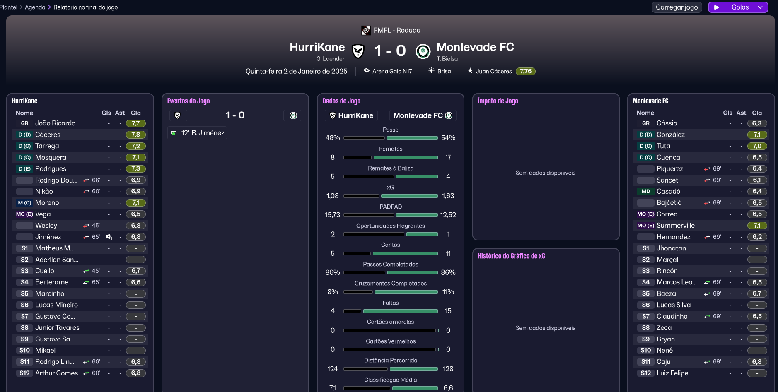Click Juan Cáceres's 7,76 rating badge

coord(525,71)
